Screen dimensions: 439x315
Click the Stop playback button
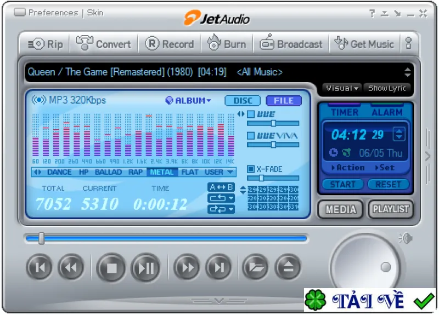coord(111,267)
